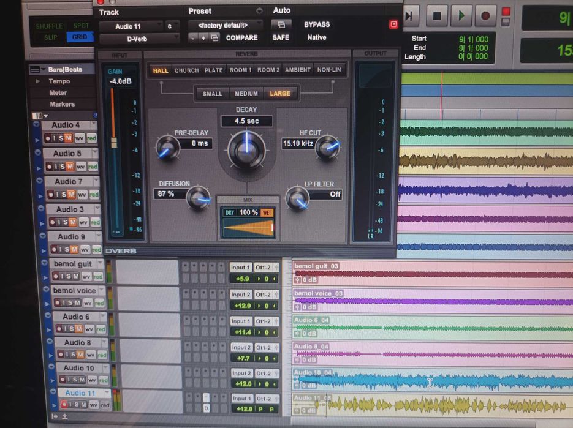Solo the bemol voice track

[70, 302]
